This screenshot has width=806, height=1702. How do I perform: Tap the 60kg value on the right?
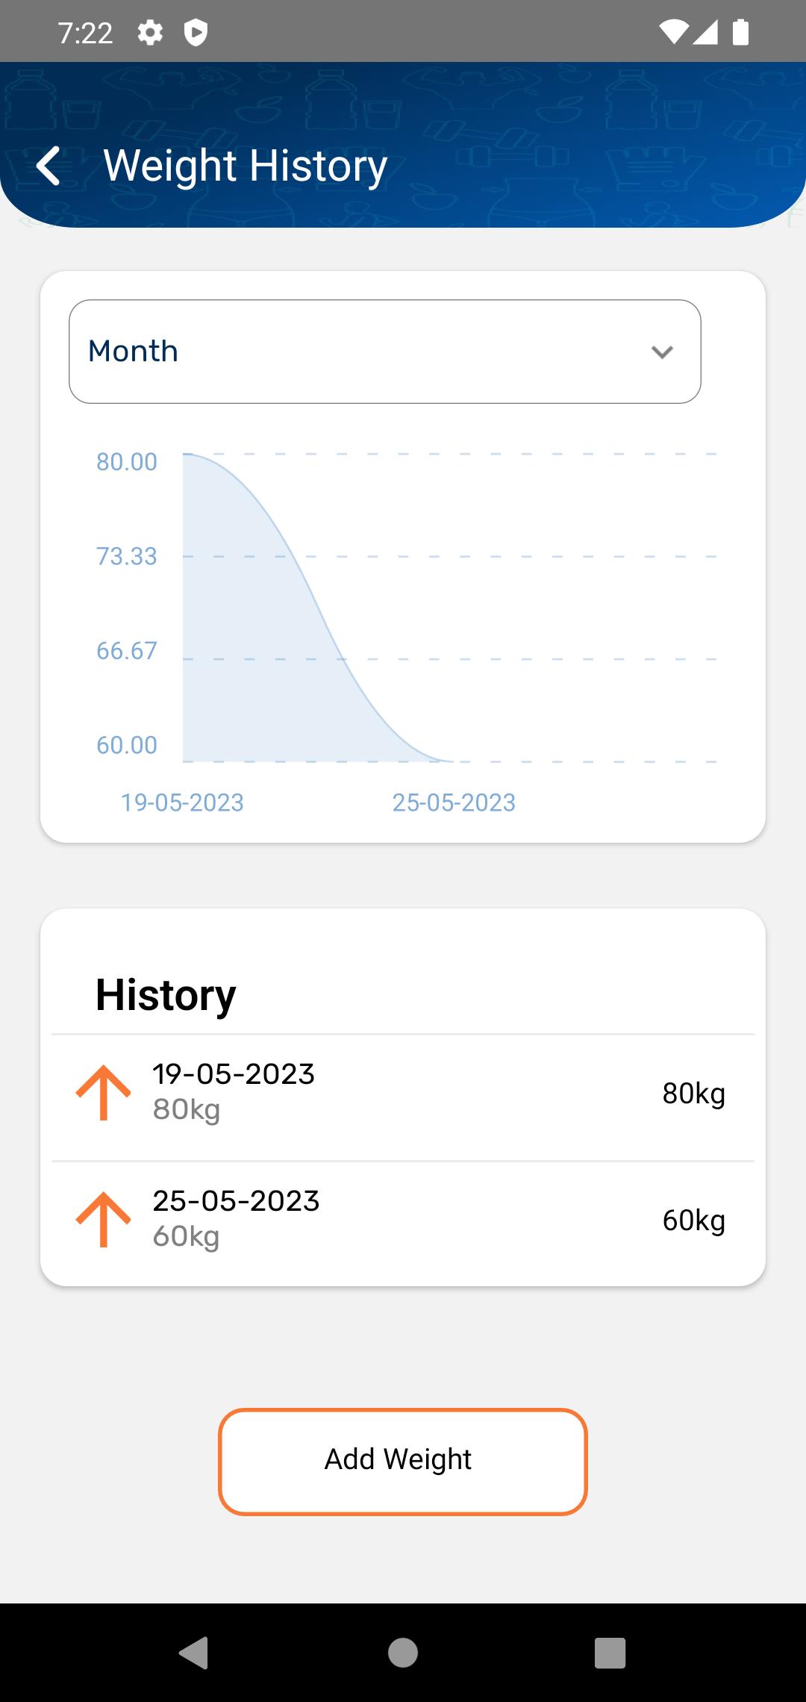click(x=693, y=1221)
